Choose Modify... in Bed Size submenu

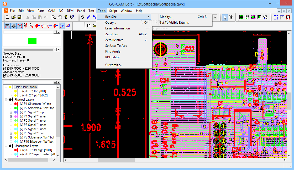pos(181,17)
